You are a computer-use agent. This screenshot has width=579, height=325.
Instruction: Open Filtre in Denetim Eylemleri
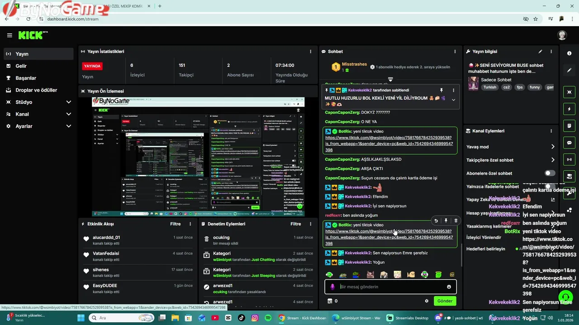click(x=295, y=224)
